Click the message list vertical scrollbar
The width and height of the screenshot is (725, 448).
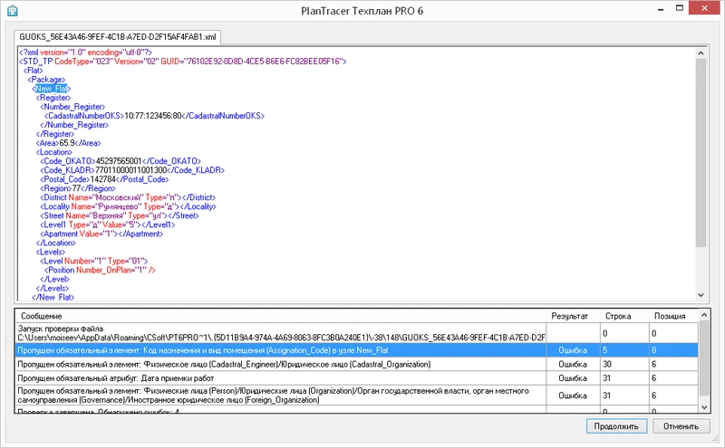coord(704,362)
